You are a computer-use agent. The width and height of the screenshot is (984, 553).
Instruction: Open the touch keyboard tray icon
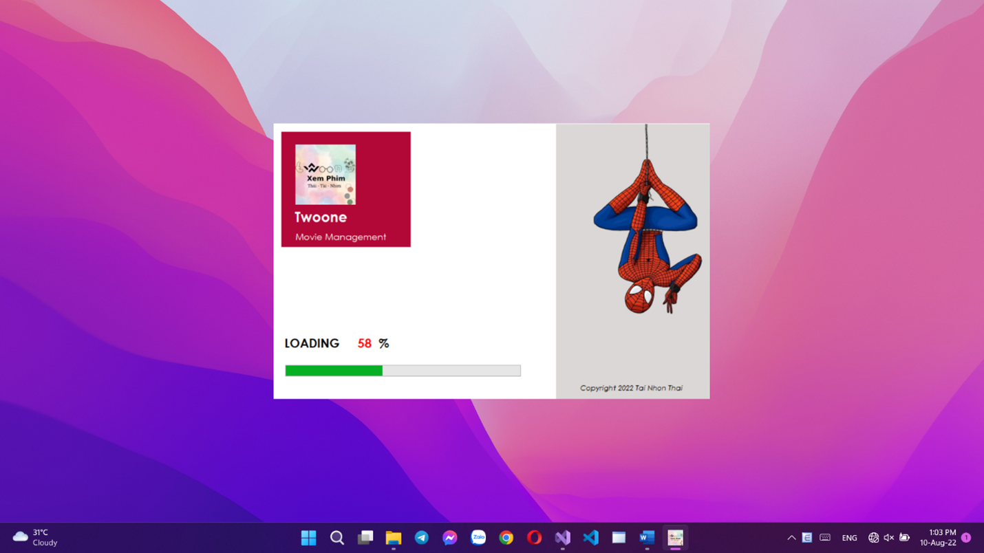click(x=825, y=538)
